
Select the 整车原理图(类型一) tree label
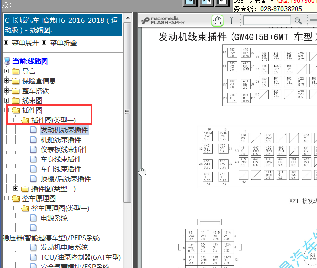60,208
